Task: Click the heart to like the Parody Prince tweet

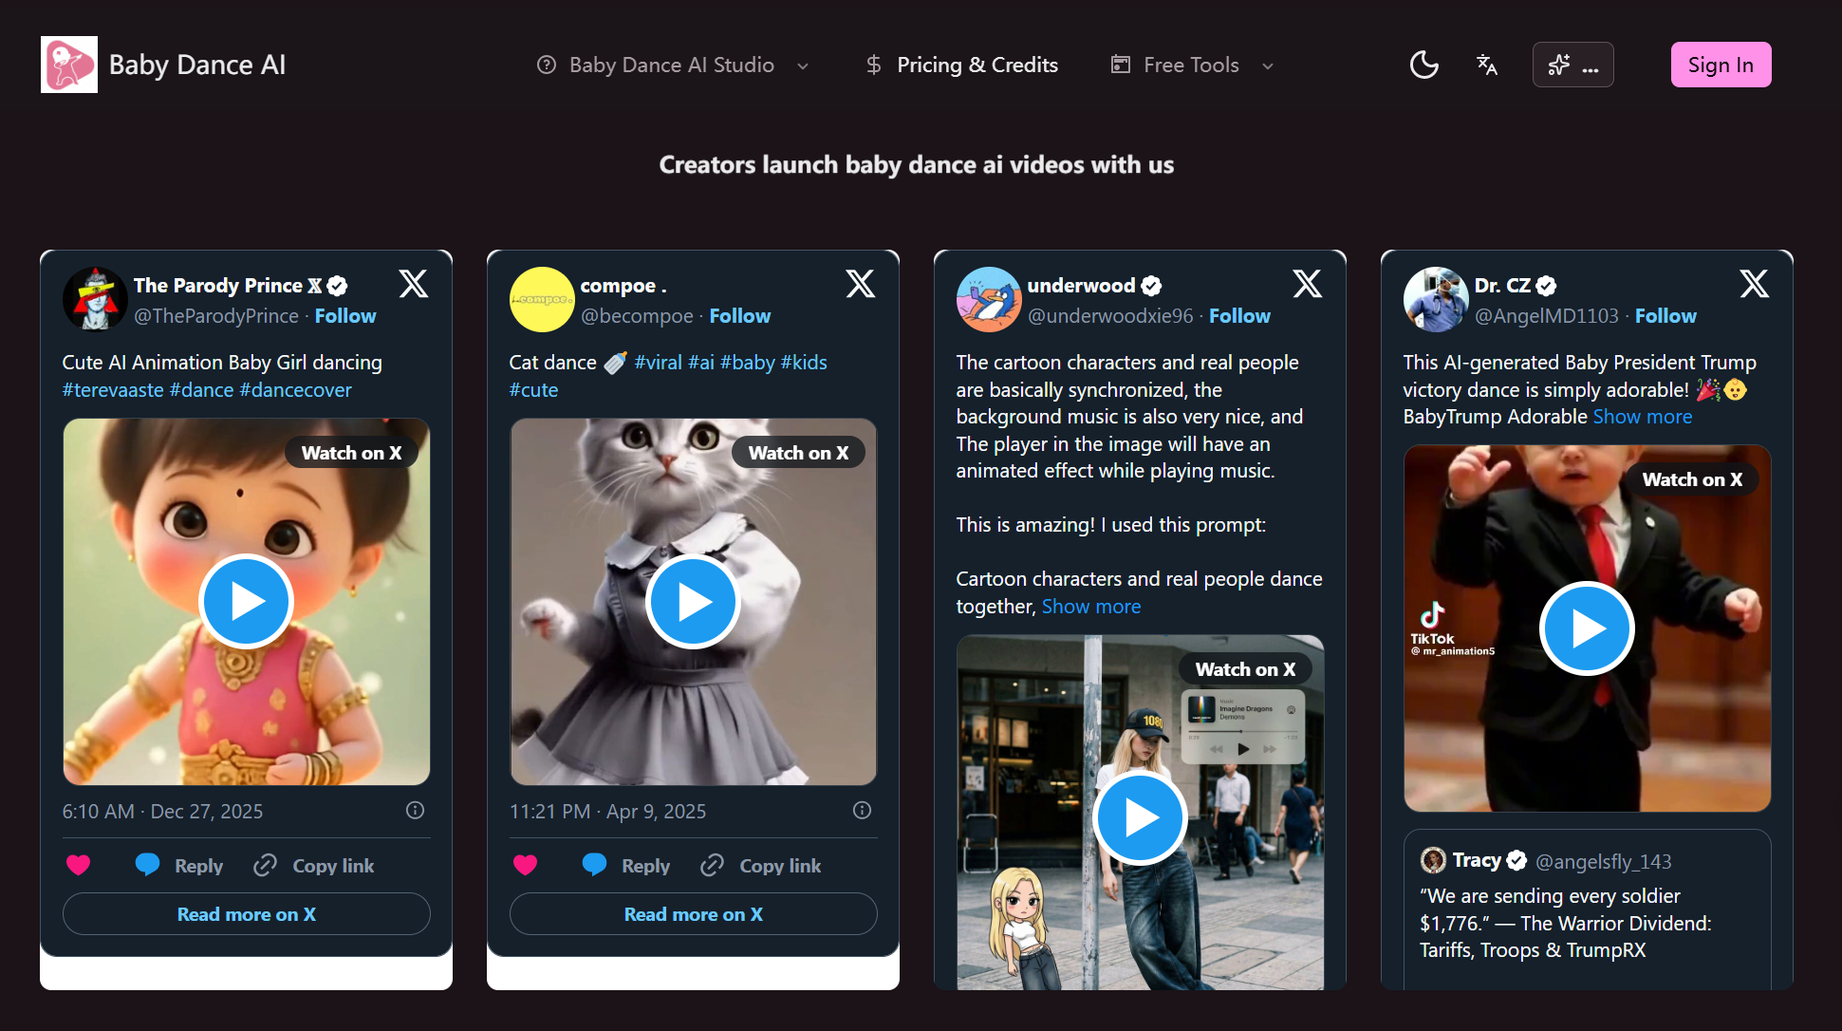Action: point(79,865)
